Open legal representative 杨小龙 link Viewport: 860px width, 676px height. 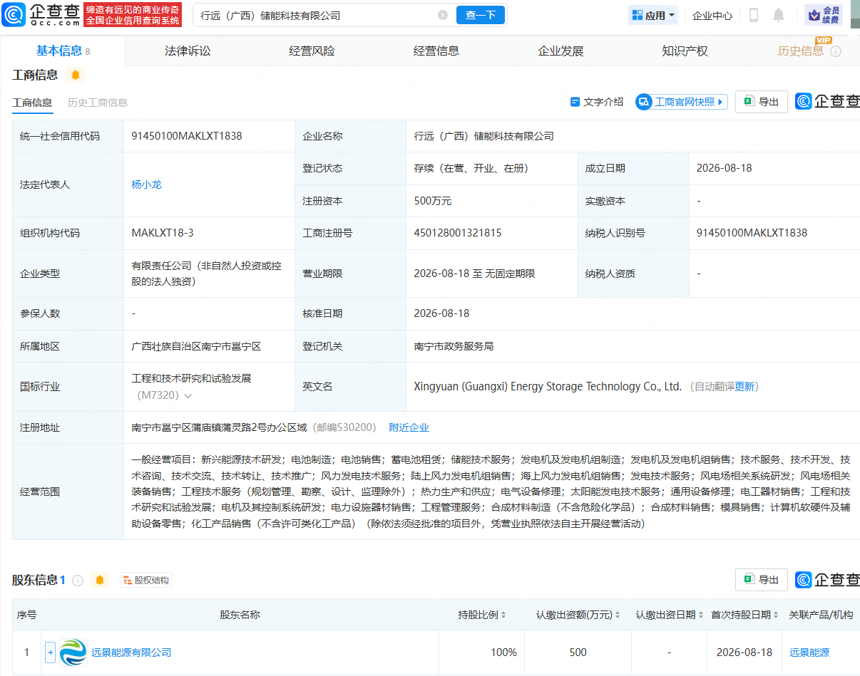click(x=147, y=184)
